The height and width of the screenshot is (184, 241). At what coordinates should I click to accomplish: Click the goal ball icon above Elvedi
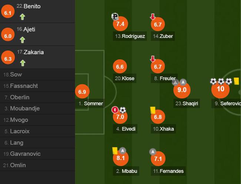[122, 110]
